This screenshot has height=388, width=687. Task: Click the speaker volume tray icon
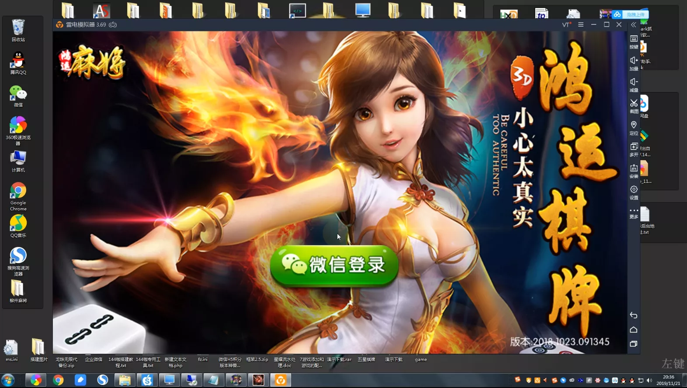pos(649,380)
